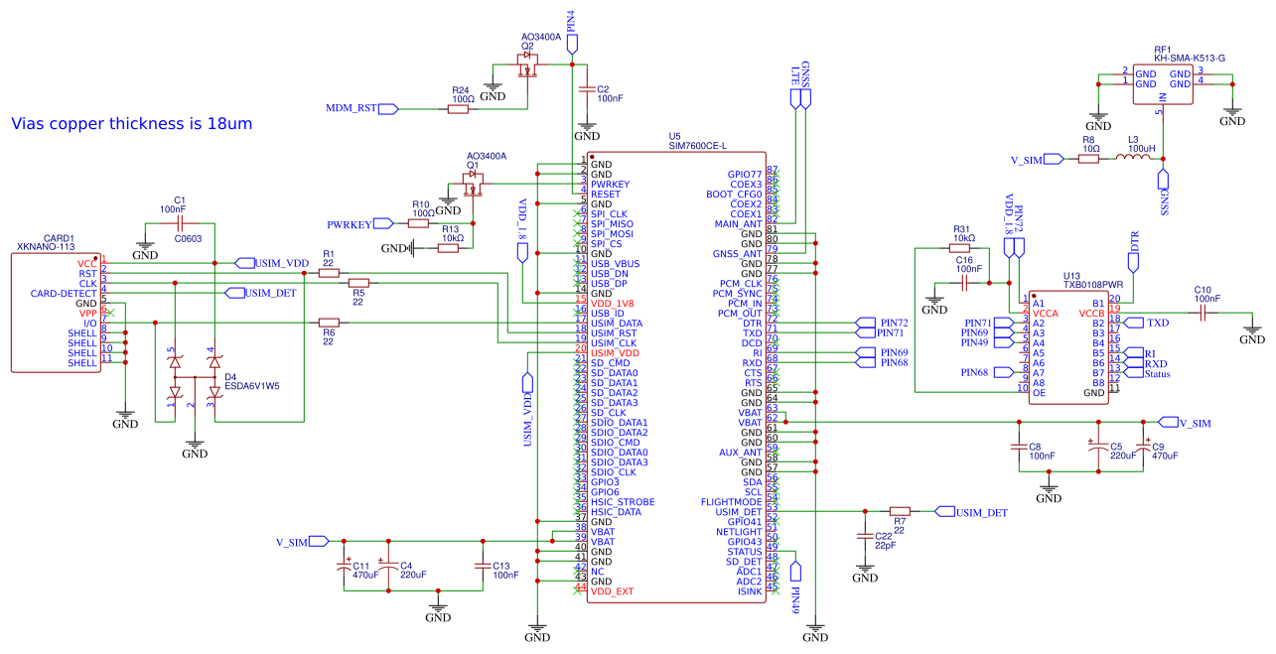Click the Q1 AO3400A transistor symbol
The image size is (1276, 654).
474,183
